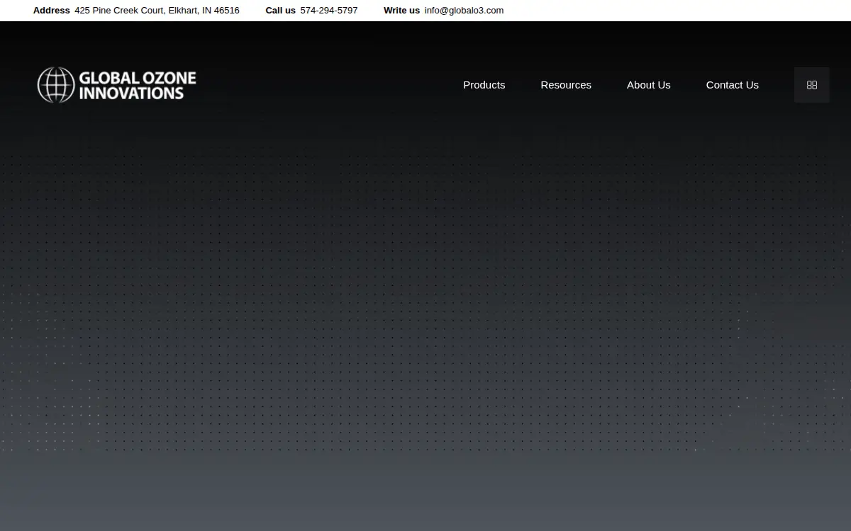Screen dimensions: 851x531
Task: Go to the About Us page
Action: pos(649,85)
